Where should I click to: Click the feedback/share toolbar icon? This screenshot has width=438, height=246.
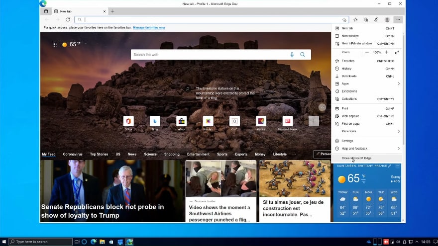(377, 19)
